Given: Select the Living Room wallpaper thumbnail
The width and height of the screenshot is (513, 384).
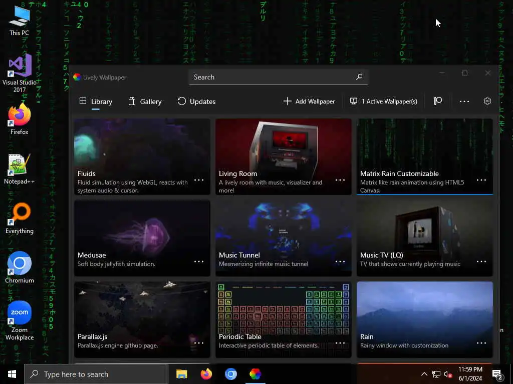Looking at the screenshot, I should tap(284, 156).
